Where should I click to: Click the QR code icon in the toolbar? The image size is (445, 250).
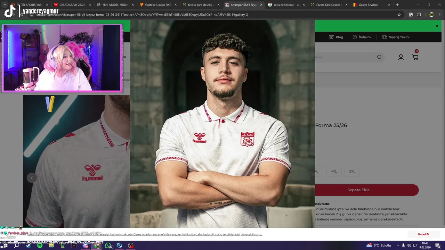(x=411, y=15)
